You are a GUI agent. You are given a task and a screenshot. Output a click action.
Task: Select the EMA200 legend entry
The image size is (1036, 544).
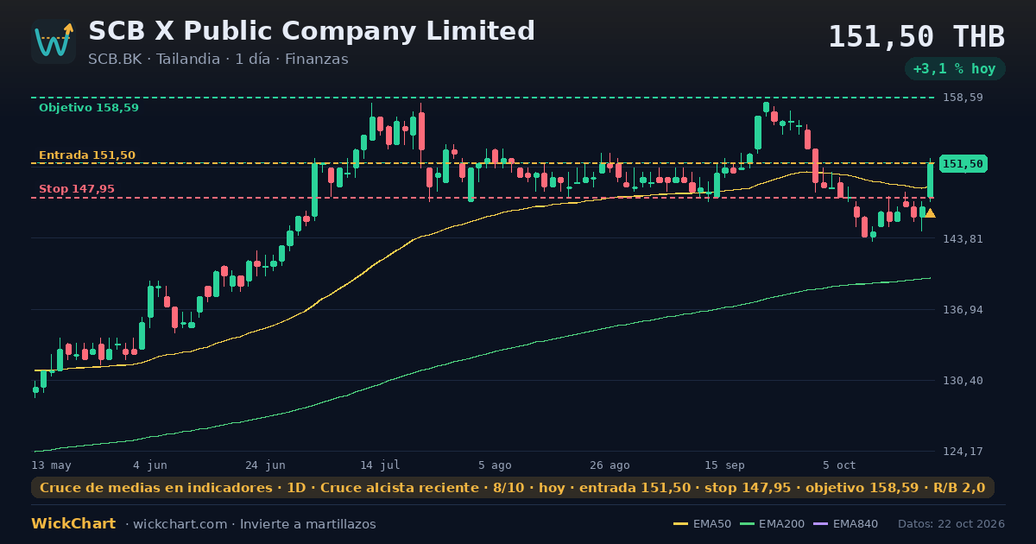[771, 524]
